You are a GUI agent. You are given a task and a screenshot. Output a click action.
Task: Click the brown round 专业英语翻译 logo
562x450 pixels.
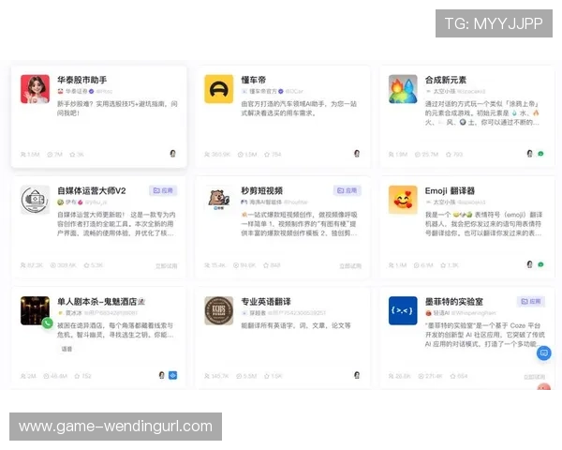point(218,310)
